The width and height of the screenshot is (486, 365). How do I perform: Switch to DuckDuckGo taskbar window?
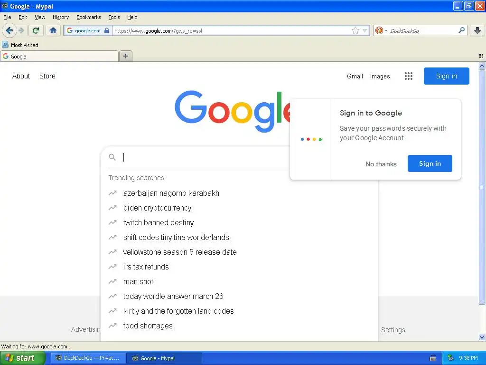88,358
